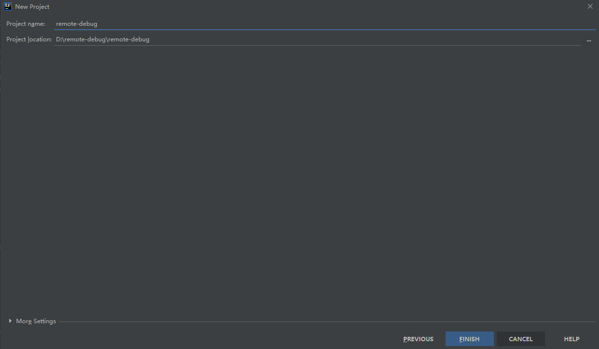This screenshot has height=349, width=599.
Task: Click the IntelliJ IDEA title bar icon
Action: [x=7, y=6]
